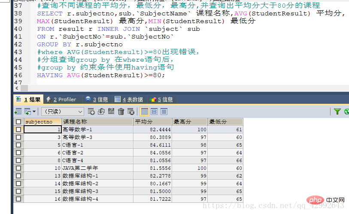Image resolution: width=349 pixels, height=214 pixels.
Task: Check the row for C语言-2
Action: click(x=18, y=153)
